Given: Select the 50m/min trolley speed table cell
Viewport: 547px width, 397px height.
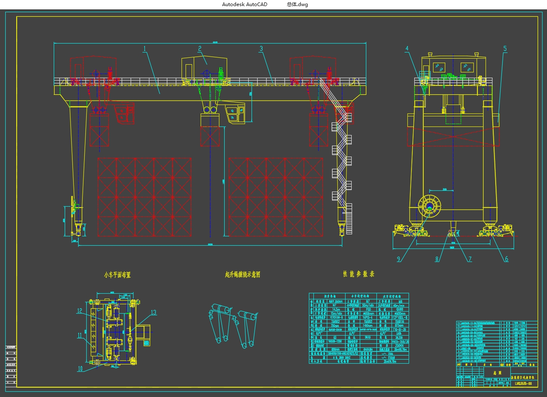Looking at the screenshot, I should pos(368,305).
